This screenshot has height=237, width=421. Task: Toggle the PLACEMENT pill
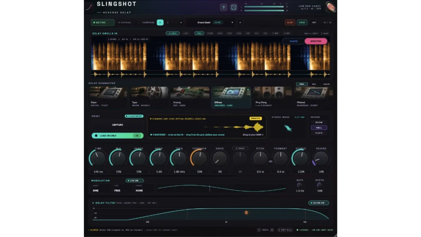point(134,116)
